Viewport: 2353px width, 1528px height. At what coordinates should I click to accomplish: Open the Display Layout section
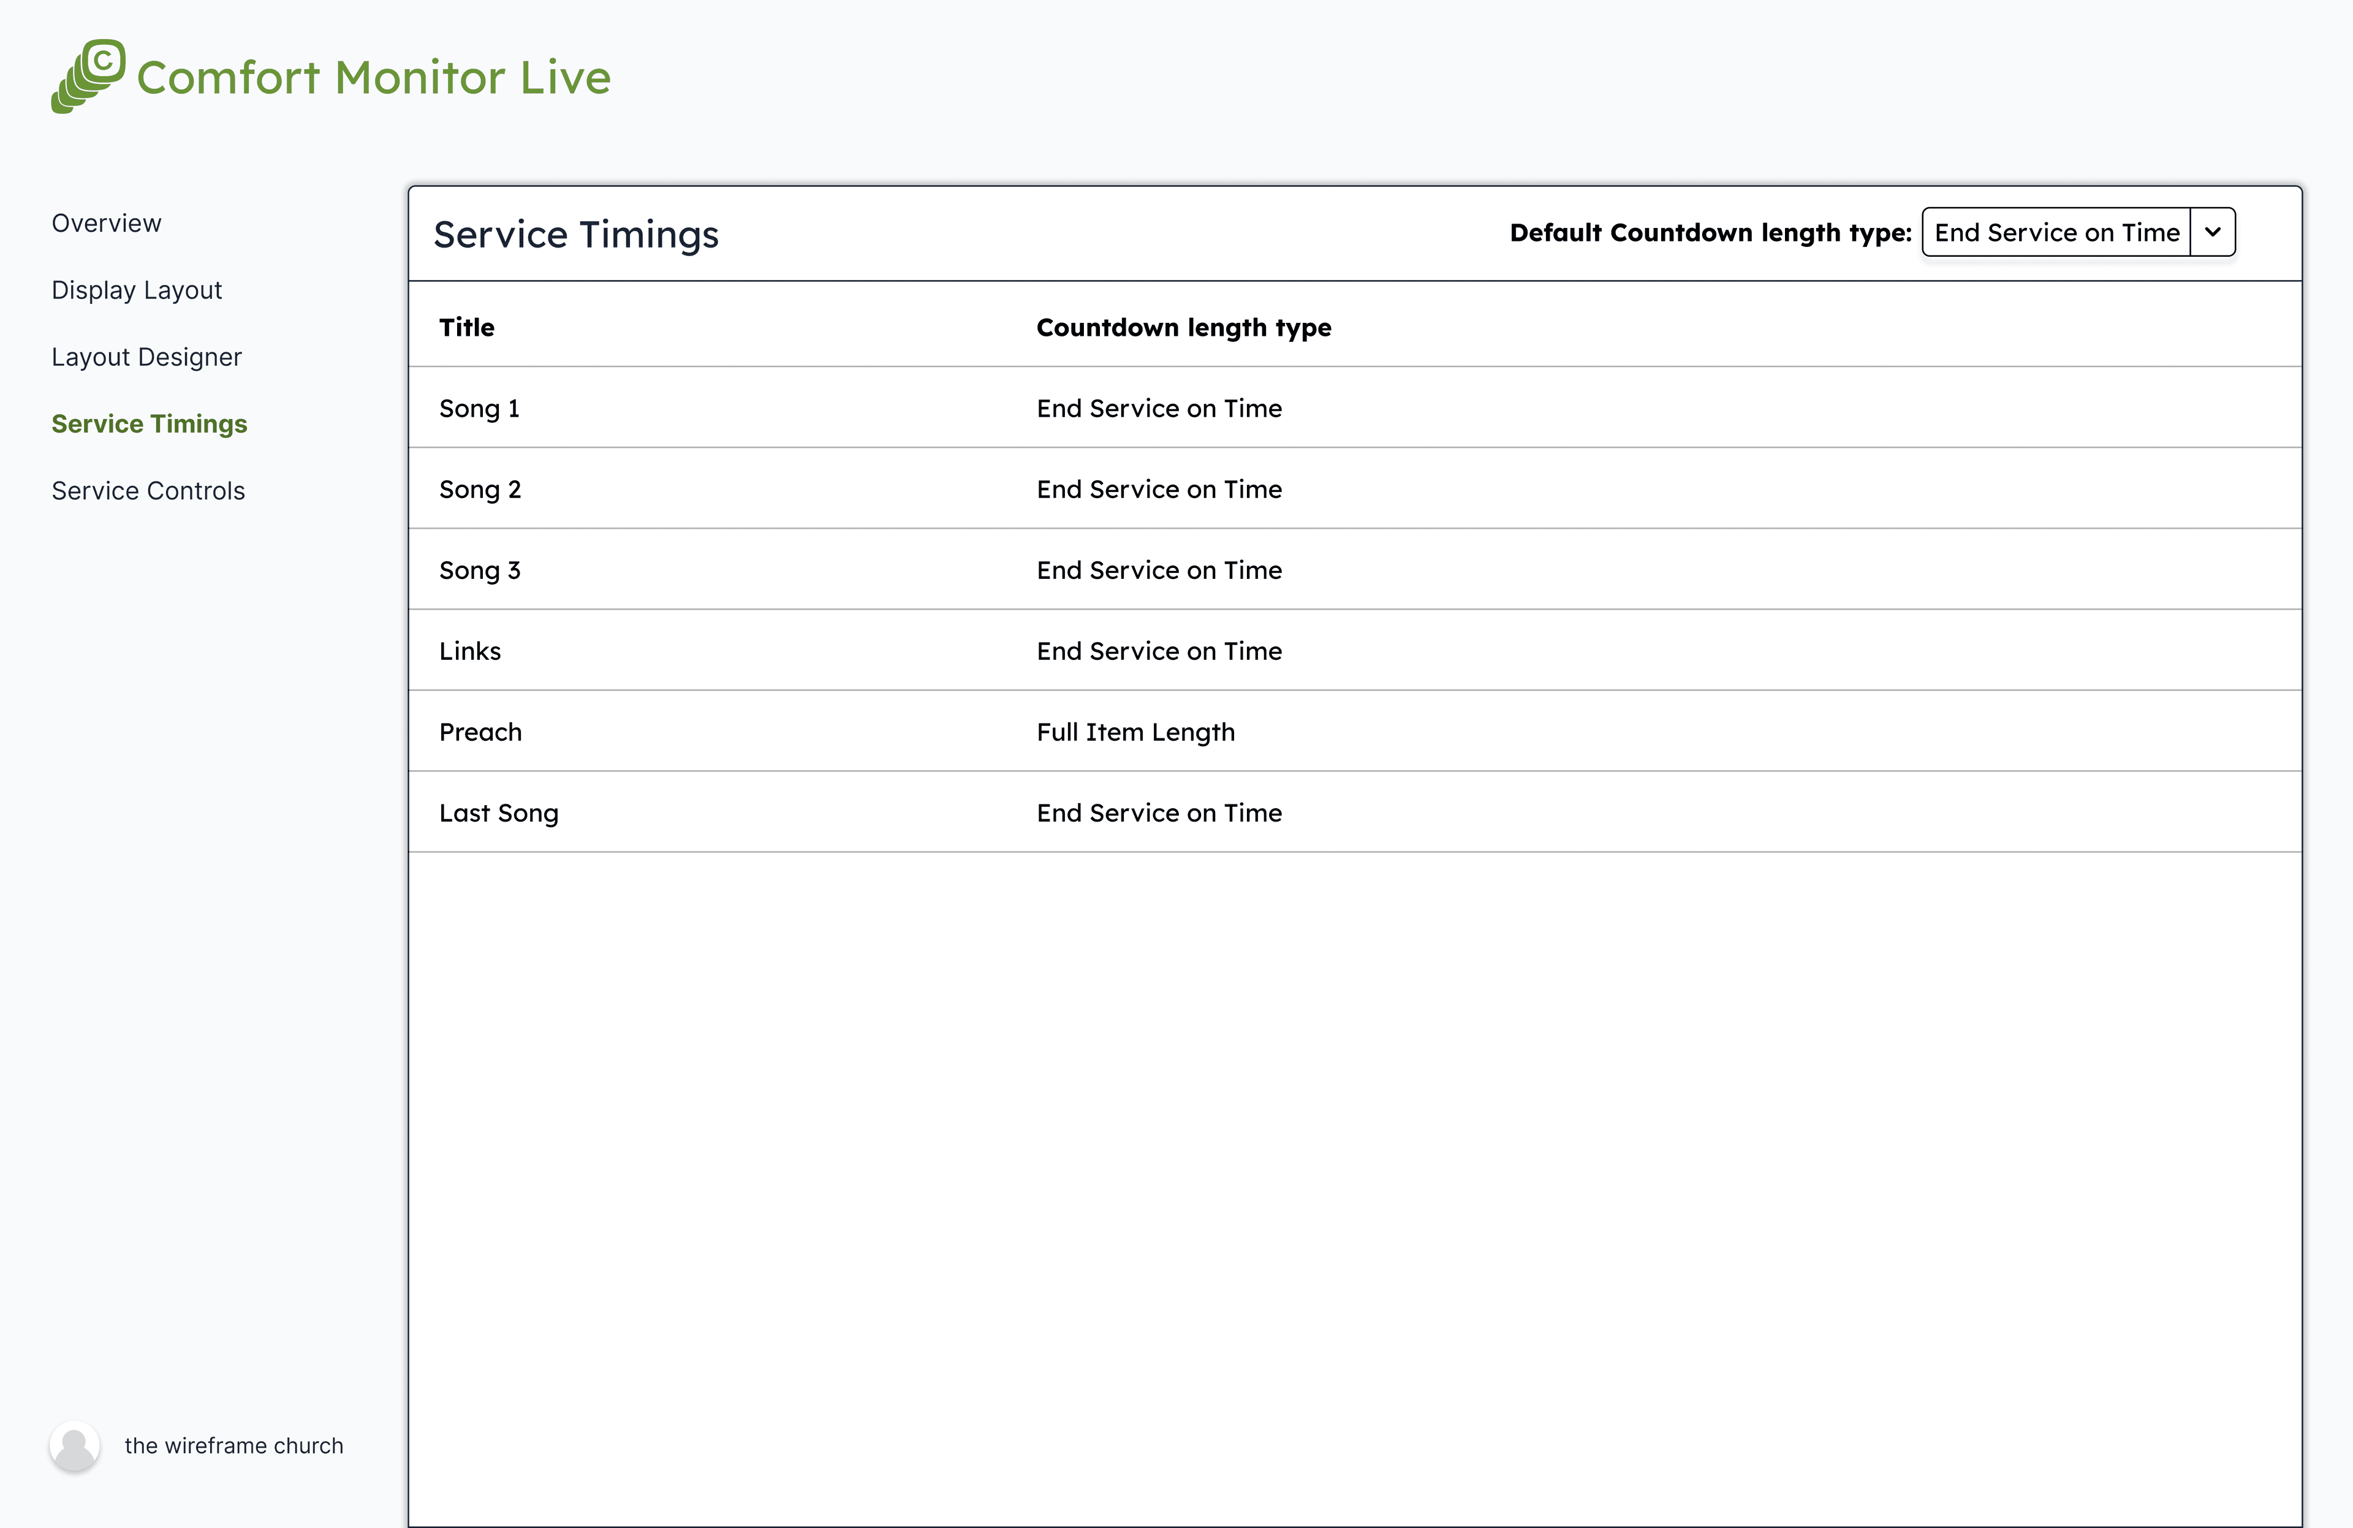pyautogui.click(x=137, y=290)
